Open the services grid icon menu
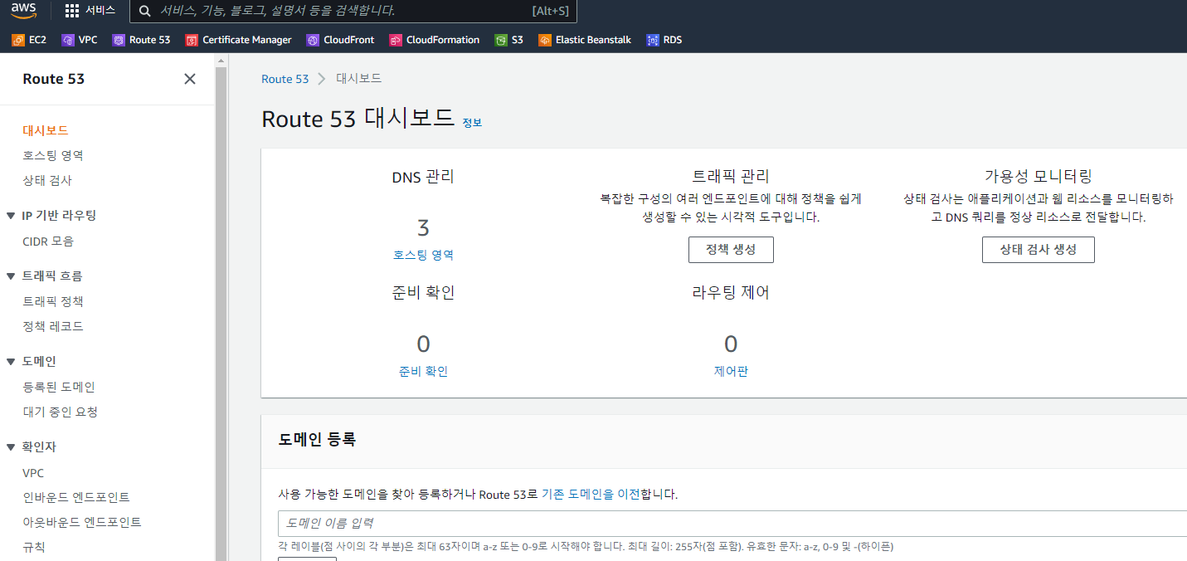1187x561 pixels. coord(72,11)
